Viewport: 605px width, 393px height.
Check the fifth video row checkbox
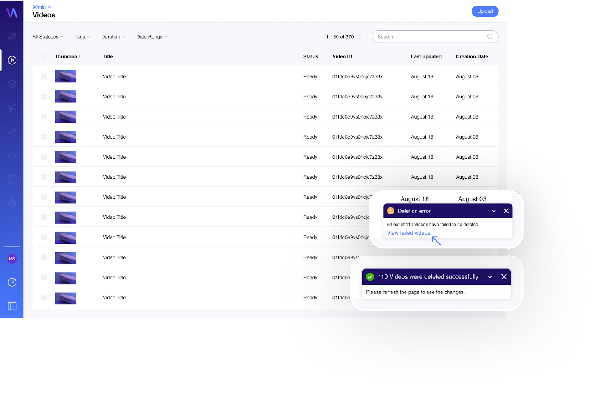tap(44, 157)
